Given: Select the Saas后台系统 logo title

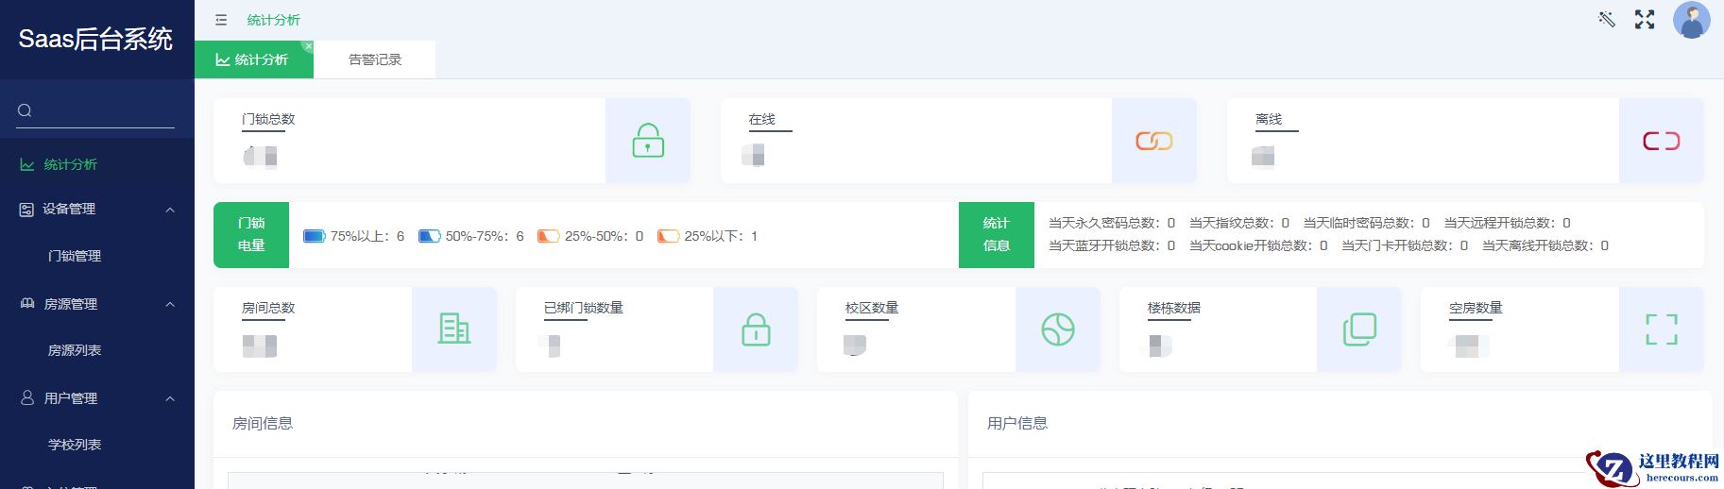Looking at the screenshot, I should point(96,39).
